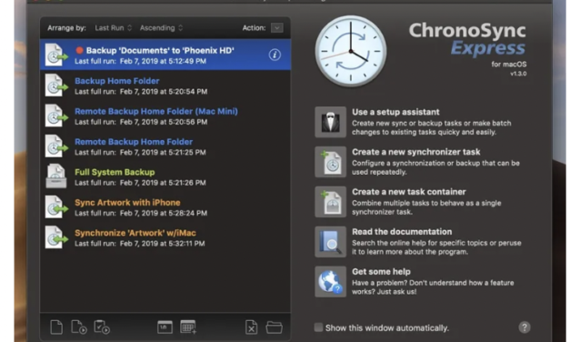
Task: Add a schedule with the calendar-plus icon
Action: [x=188, y=327]
